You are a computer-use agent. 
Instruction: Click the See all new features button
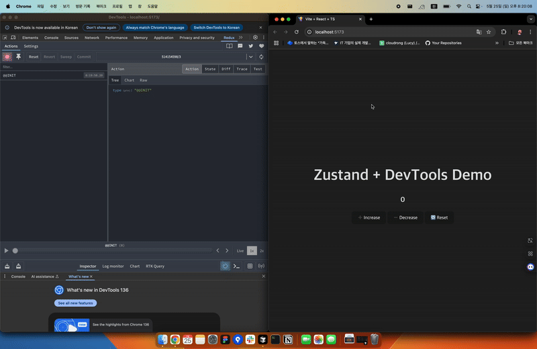75,303
